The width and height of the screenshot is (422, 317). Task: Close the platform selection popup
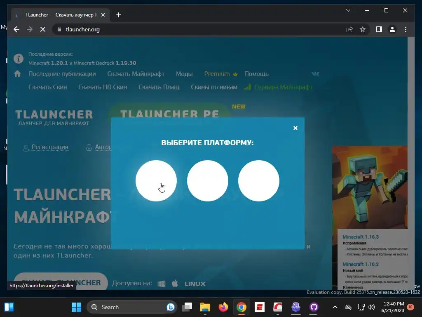(295, 128)
